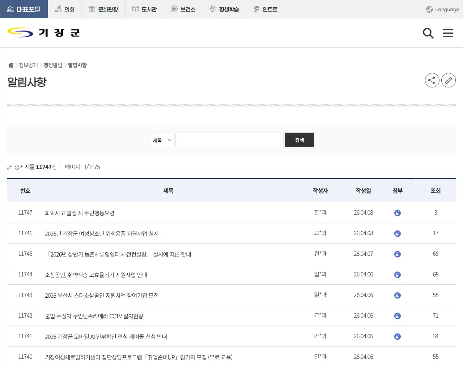Open the 제목 search field dropdown

click(161, 140)
